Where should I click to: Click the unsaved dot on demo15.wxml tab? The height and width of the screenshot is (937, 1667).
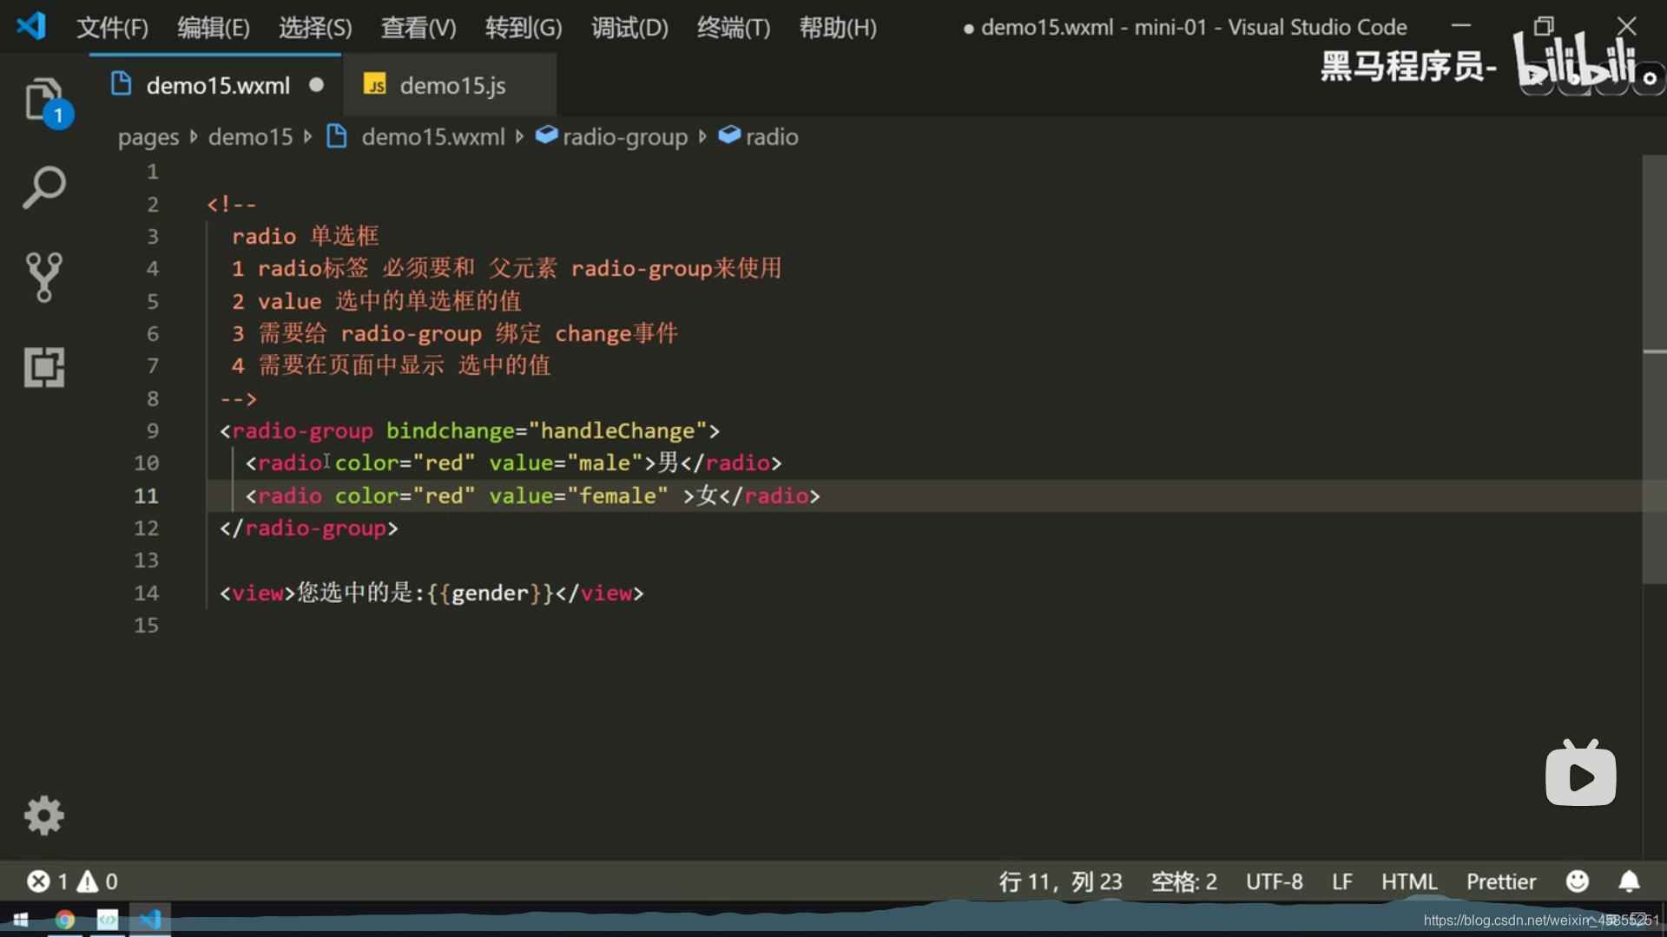[x=317, y=84]
